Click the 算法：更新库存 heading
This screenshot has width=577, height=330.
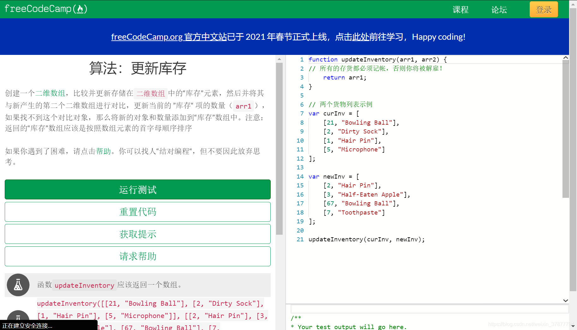click(138, 68)
